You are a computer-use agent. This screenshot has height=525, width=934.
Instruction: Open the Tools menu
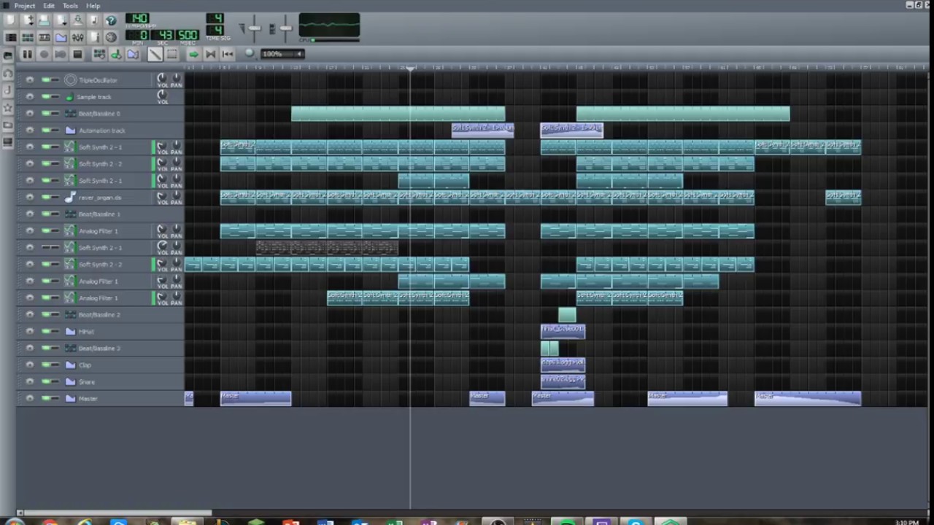pyautogui.click(x=70, y=5)
